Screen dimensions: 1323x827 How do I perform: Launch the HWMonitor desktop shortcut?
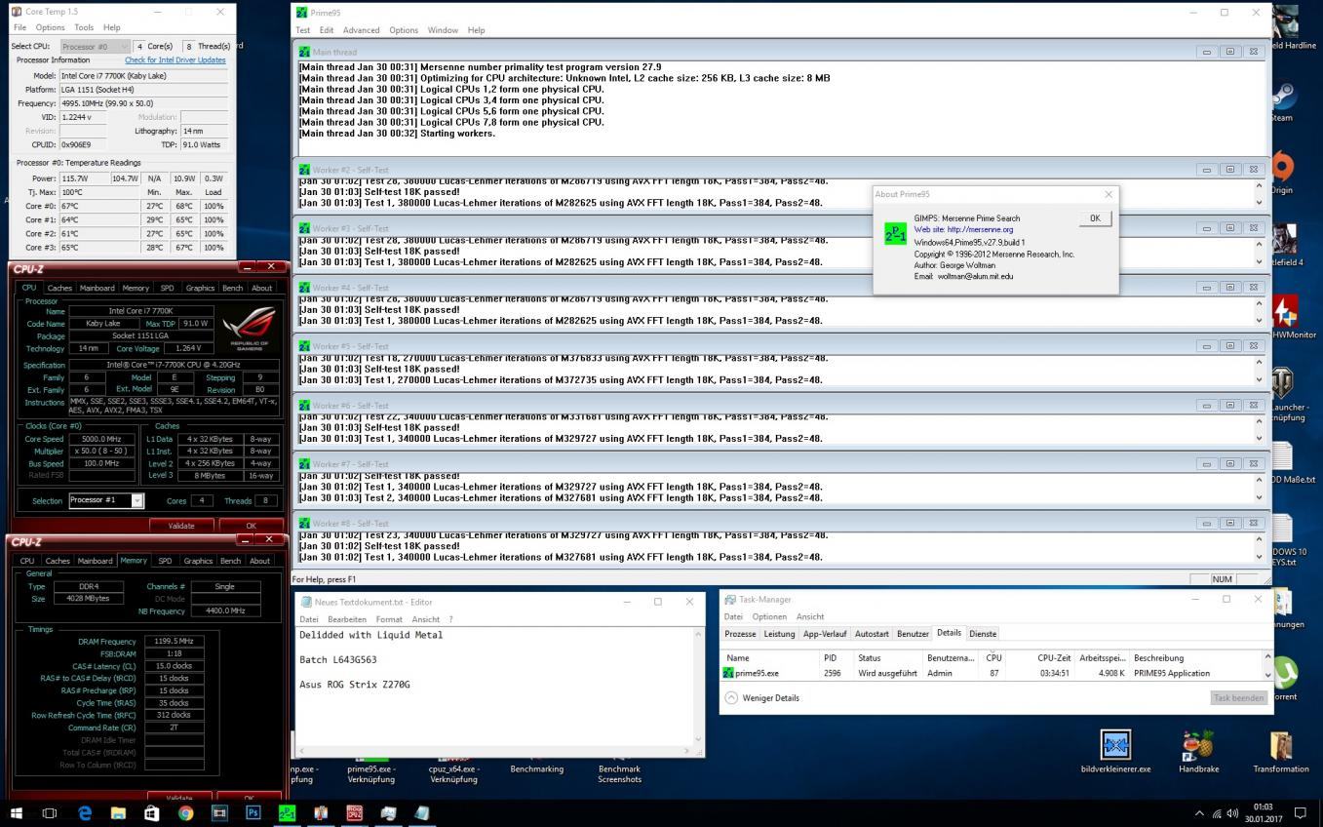1287,318
